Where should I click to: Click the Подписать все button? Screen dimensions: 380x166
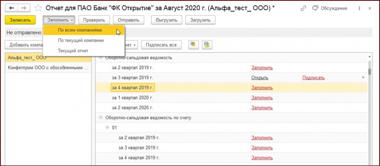click(x=161, y=45)
